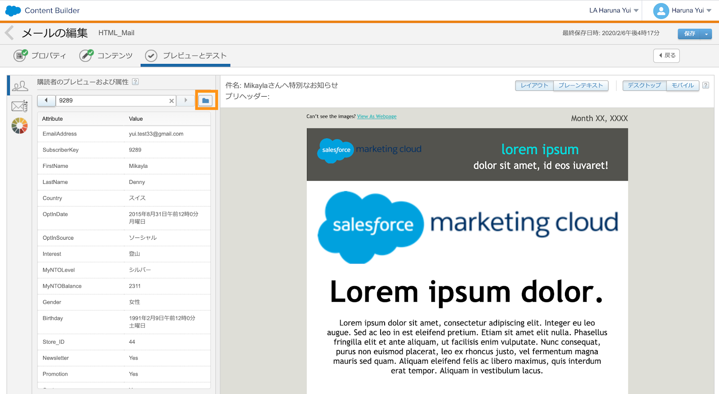719x394 pixels.
Task: Click the Denny value cell
Action: tap(137, 182)
